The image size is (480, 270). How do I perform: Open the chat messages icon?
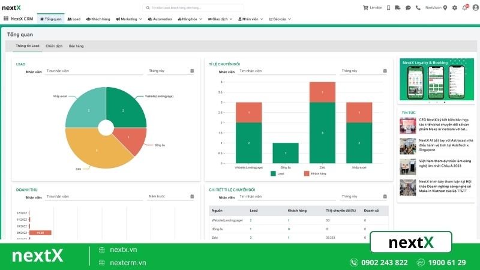[x=408, y=8]
